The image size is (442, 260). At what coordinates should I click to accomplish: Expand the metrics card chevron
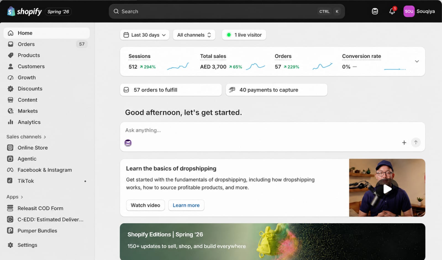(417, 61)
